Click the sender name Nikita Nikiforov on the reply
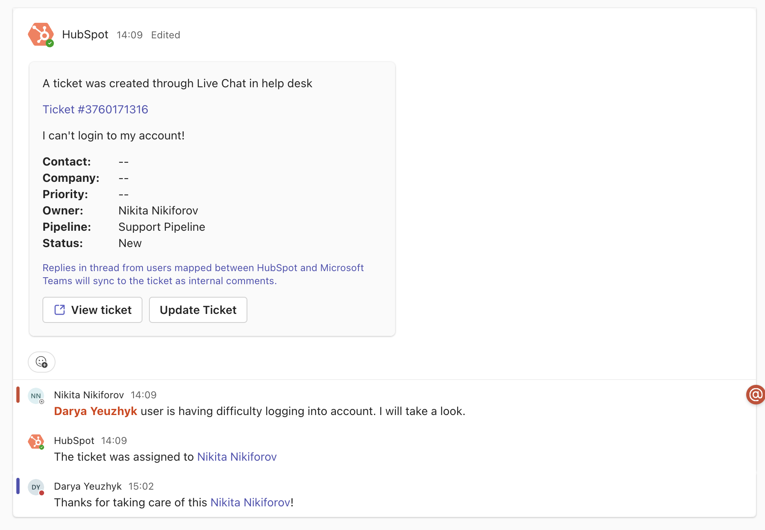Viewport: 765px width, 530px height. click(89, 395)
